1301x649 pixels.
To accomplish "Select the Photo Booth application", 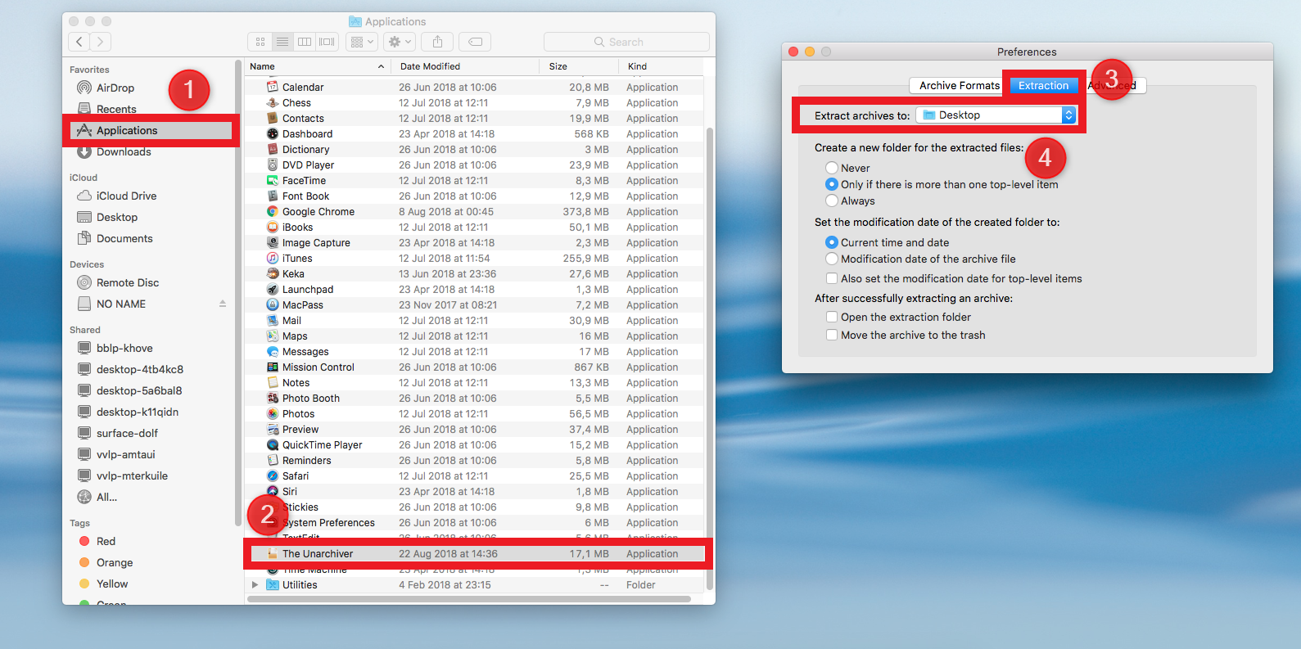I will (473, 398).
